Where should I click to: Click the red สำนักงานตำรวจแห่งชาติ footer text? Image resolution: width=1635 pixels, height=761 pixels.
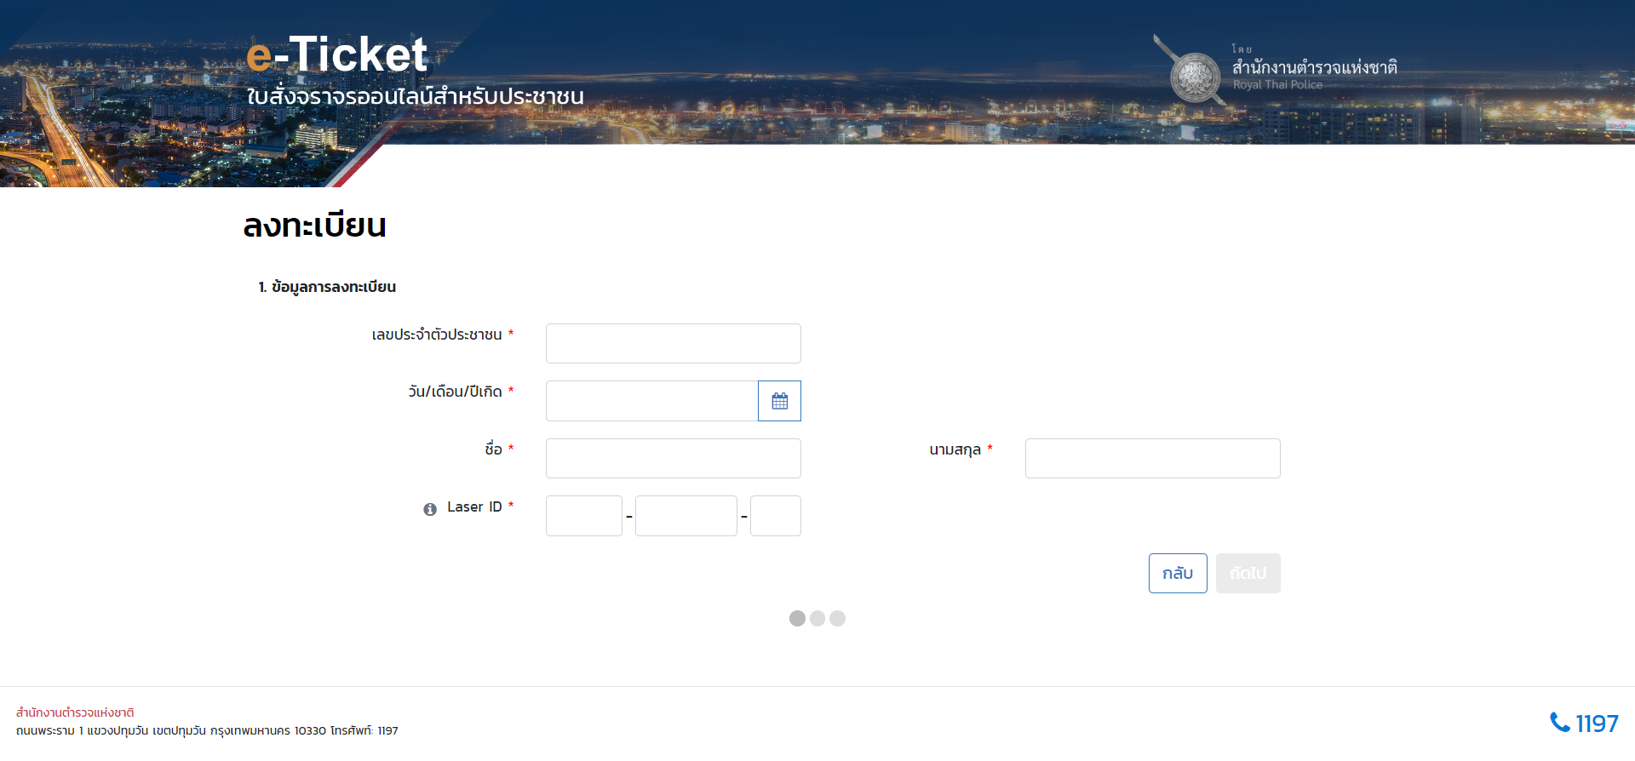coord(75,712)
